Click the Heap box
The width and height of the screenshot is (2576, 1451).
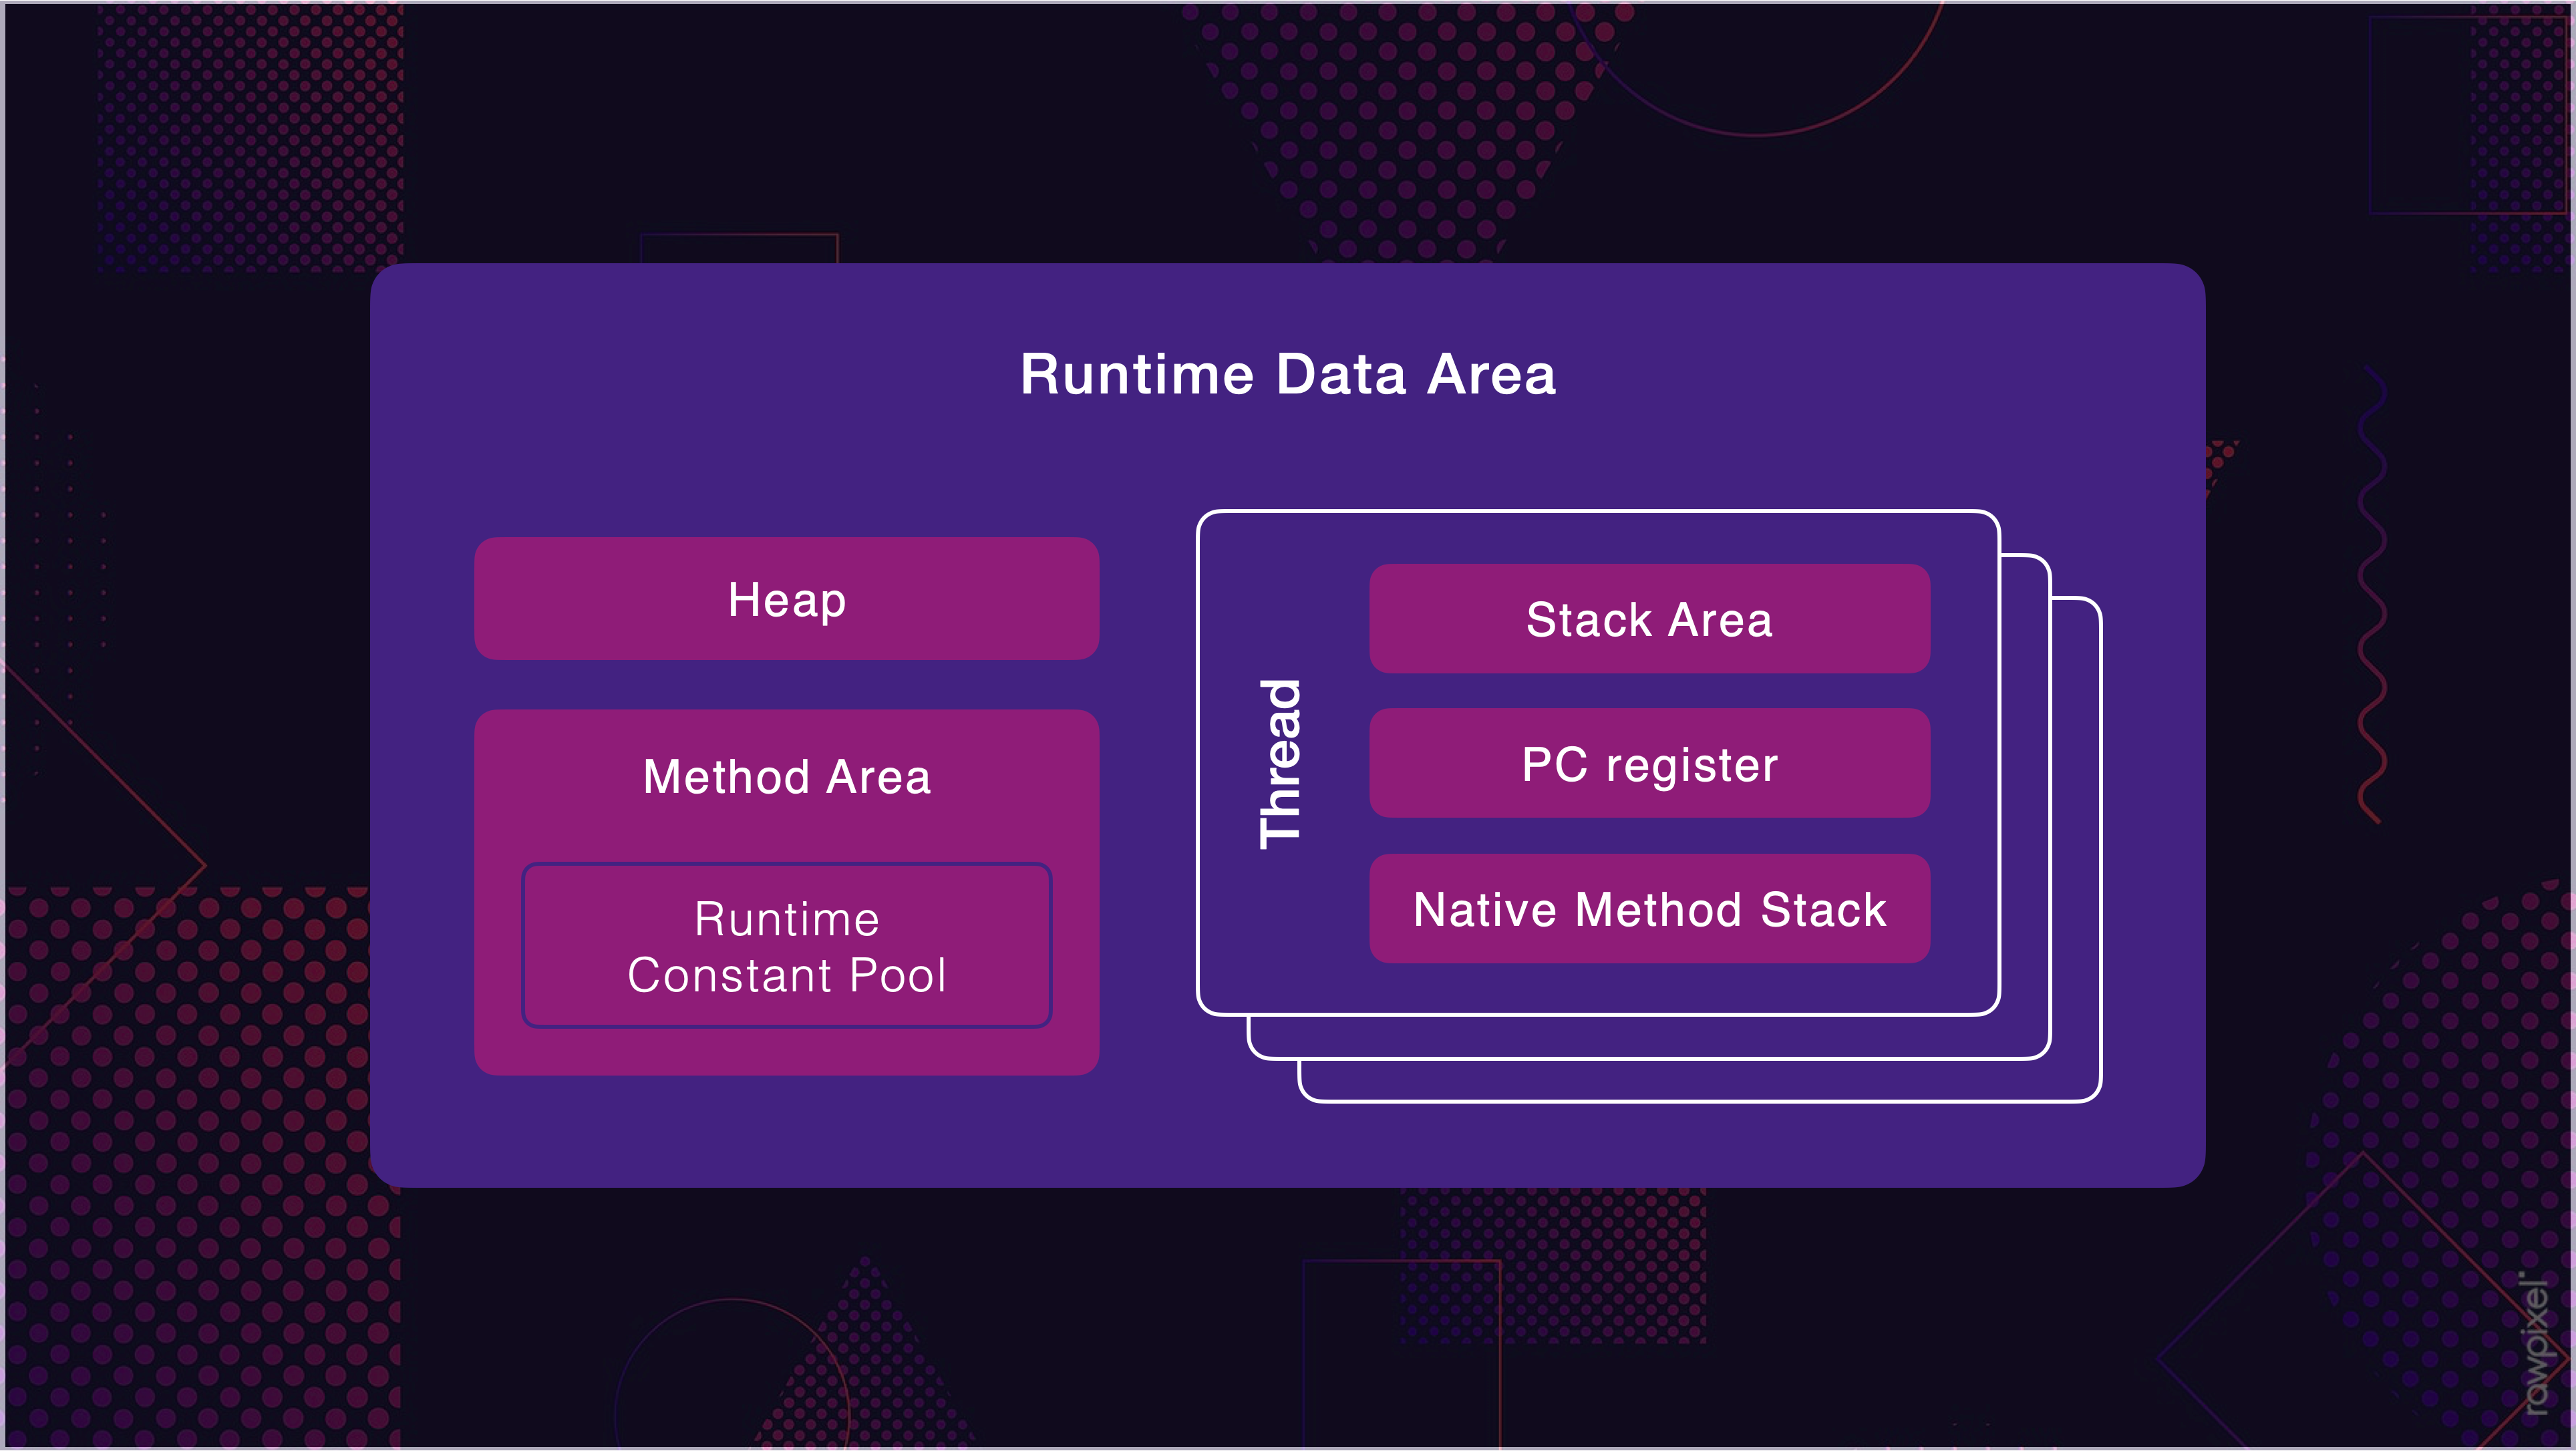tap(786, 599)
